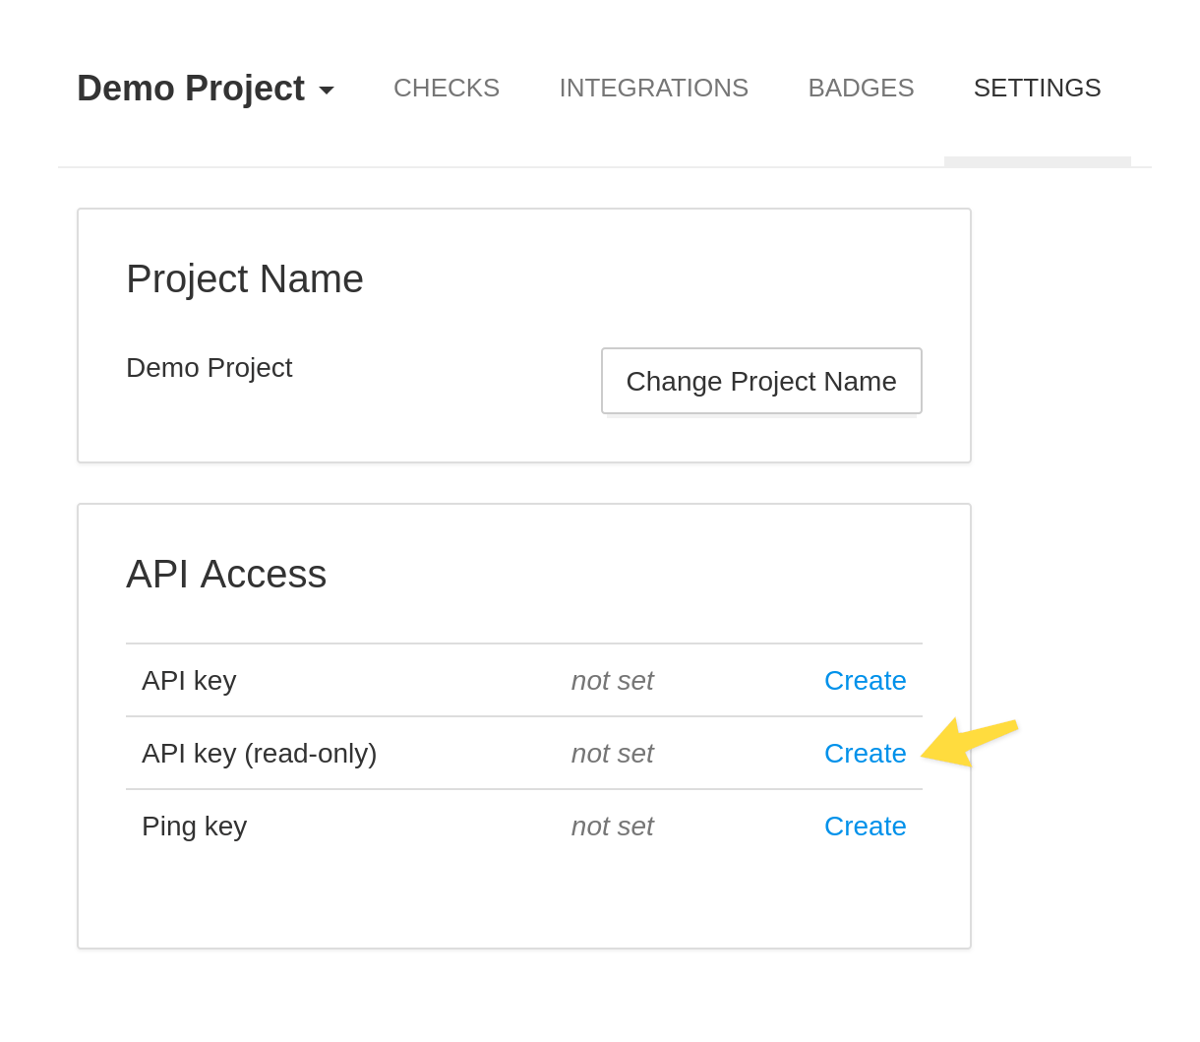
Task: Expand the caret next to Demo Project
Action: [327, 90]
